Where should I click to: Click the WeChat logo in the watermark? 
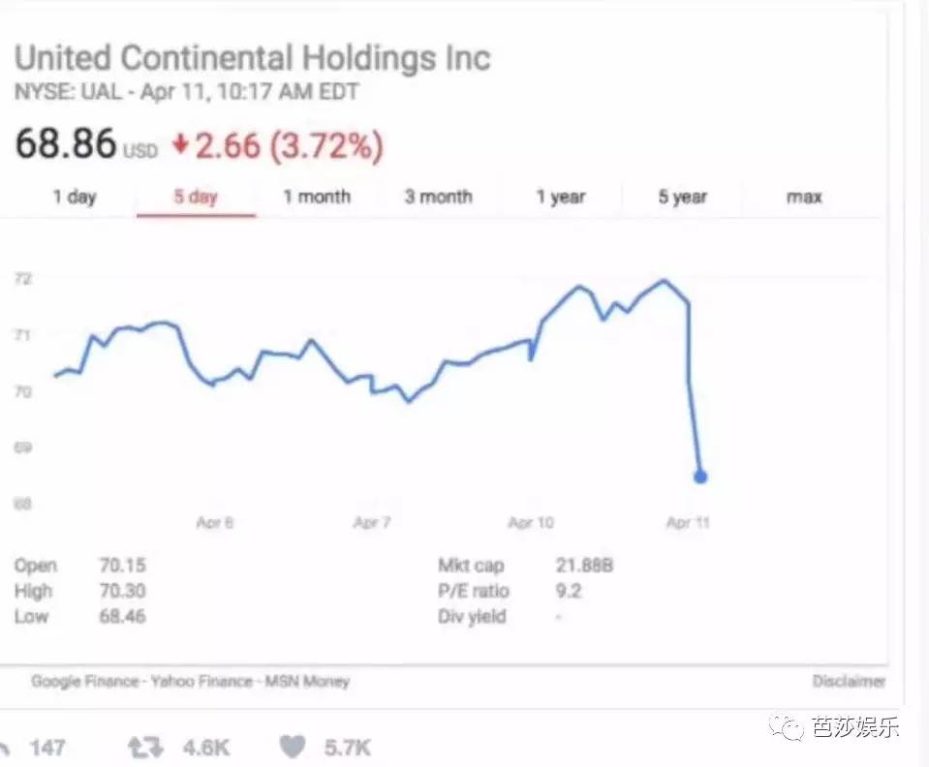click(793, 725)
